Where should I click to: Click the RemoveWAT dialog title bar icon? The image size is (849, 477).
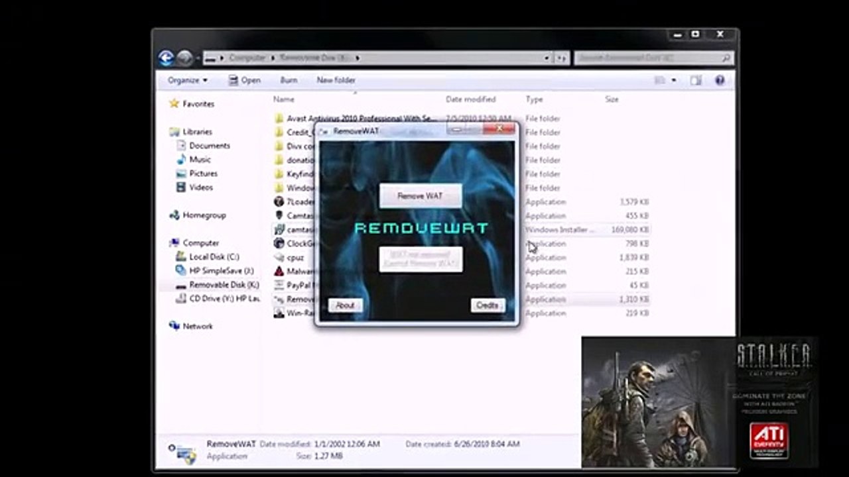click(x=325, y=131)
